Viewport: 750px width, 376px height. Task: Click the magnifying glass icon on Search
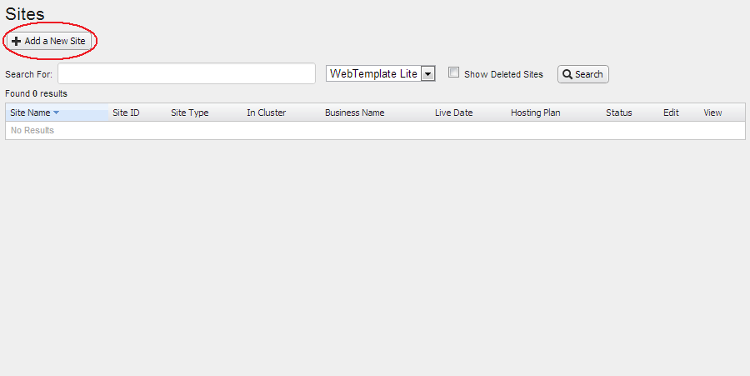(567, 74)
